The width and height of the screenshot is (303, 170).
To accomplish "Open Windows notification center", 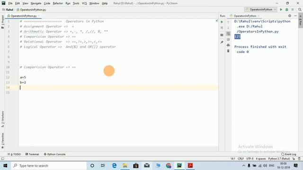I will pyautogui.click(x=295, y=166).
